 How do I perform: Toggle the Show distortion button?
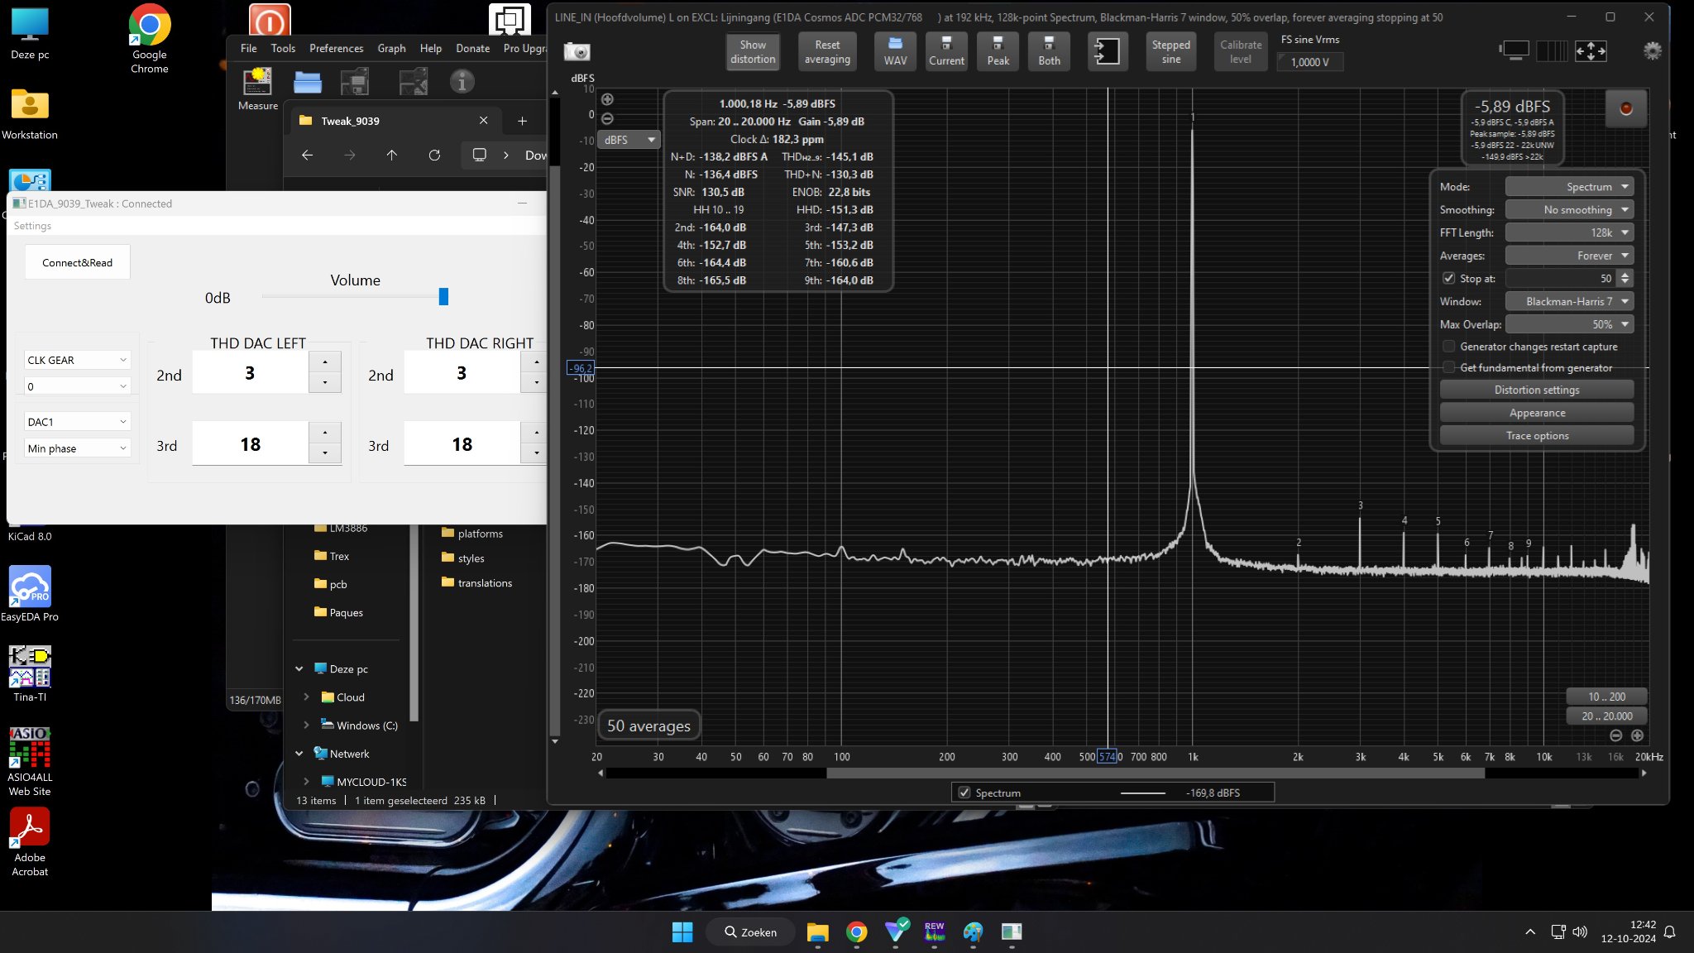click(x=753, y=51)
